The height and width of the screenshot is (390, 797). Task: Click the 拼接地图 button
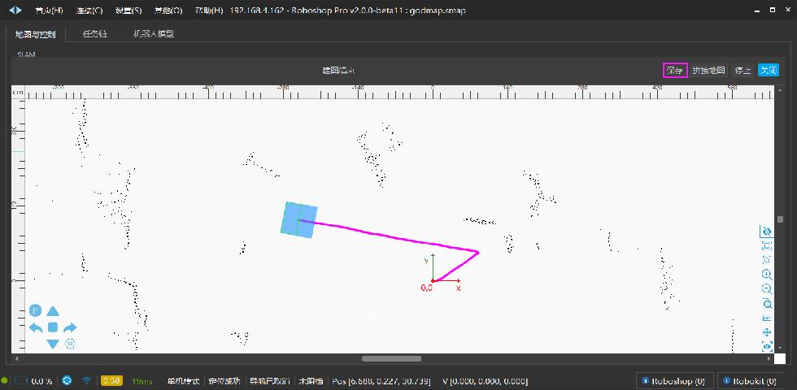(708, 71)
